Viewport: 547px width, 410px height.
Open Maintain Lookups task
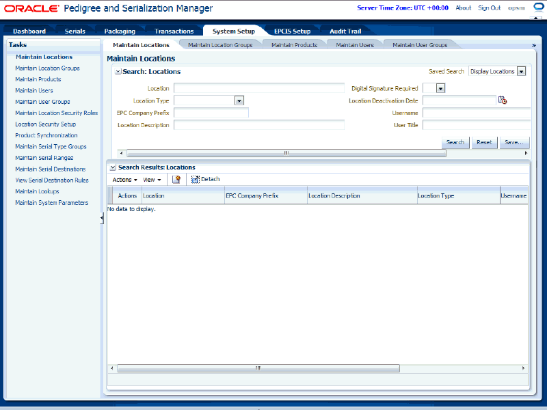37,191
